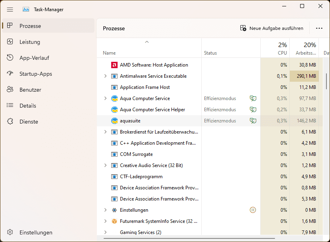
Task: Select the CTF-Ladeprogramm process
Action: pyautogui.click(x=141, y=177)
